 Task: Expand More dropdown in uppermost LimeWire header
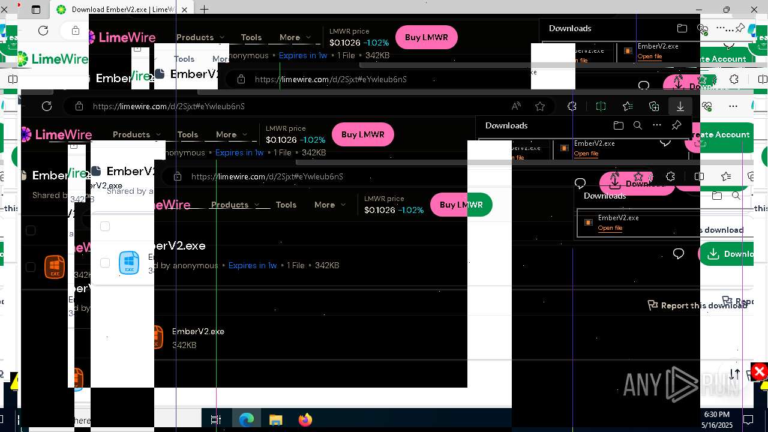[295, 37]
